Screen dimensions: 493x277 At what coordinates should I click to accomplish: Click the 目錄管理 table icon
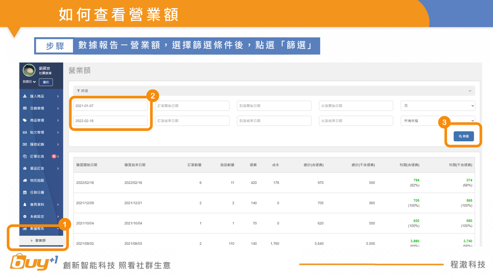pos(25,108)
